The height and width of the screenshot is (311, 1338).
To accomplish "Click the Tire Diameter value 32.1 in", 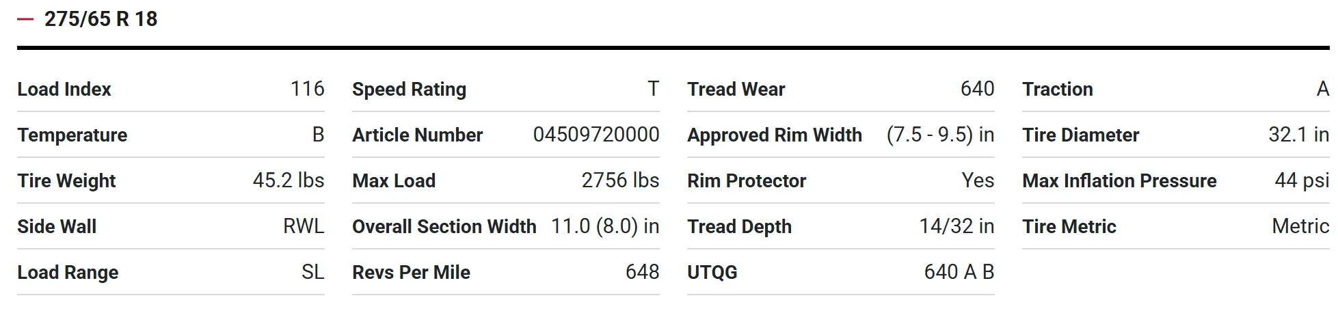I will click(1298, 135).
